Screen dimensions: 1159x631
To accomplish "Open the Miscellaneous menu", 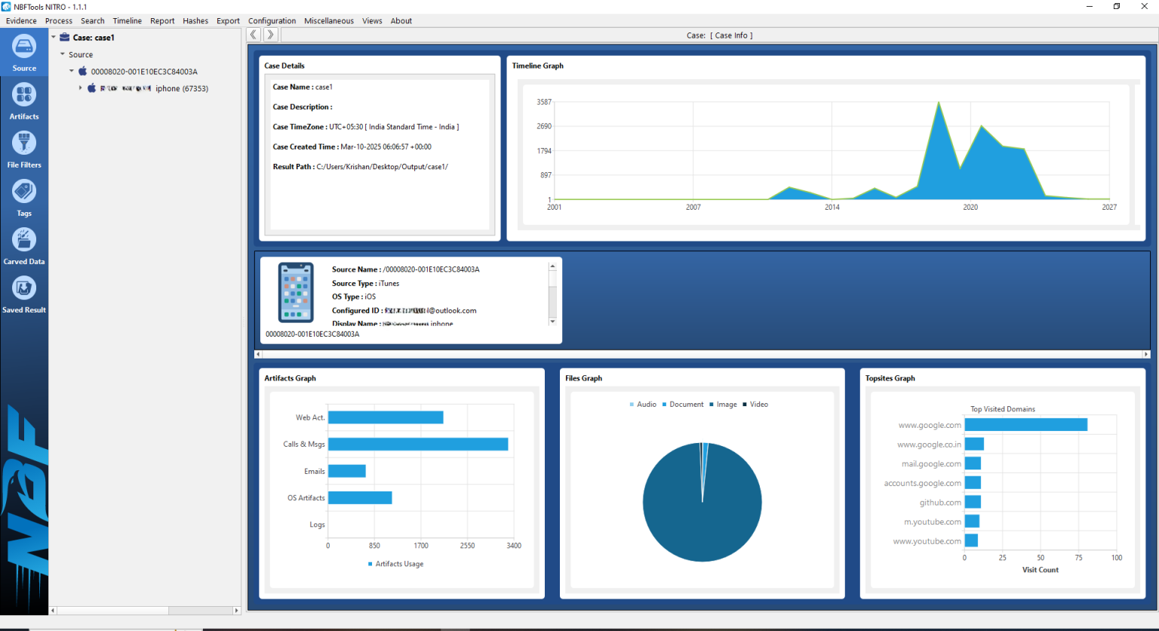I will pyautogui.click(x=328, y=20).
